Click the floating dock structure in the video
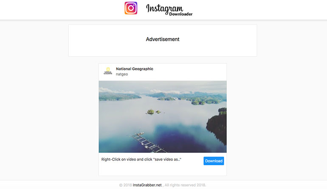327x189 pixels. point(148,142)
